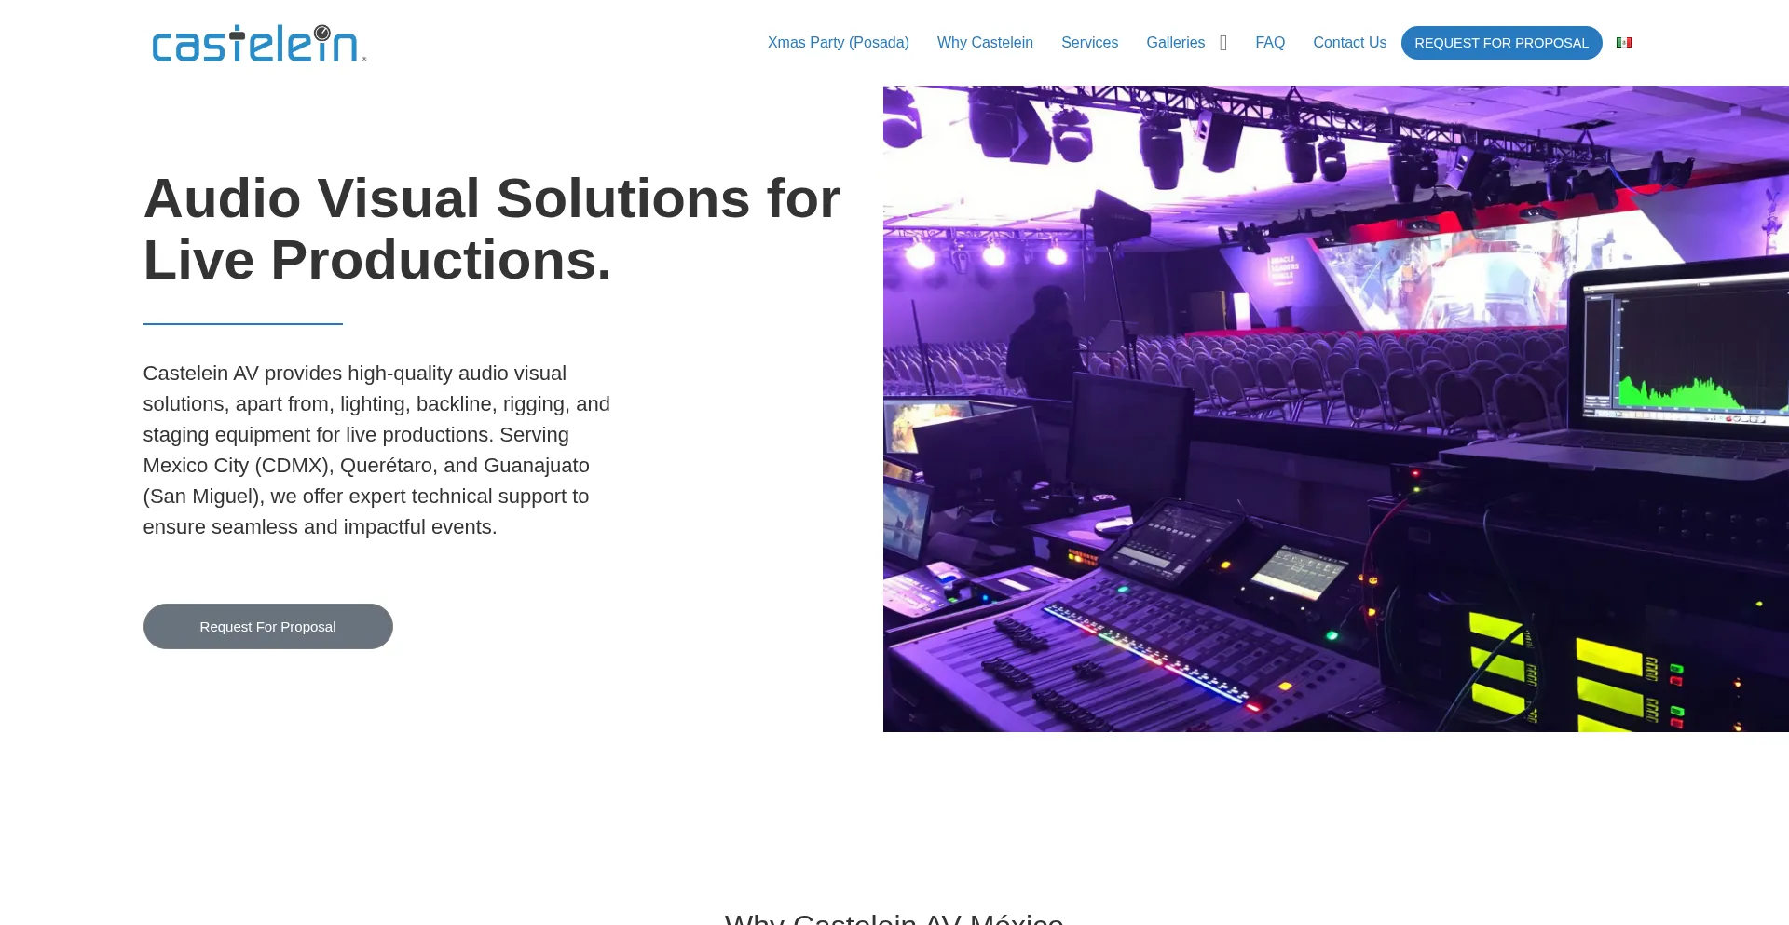This screenshot has width=1789, height=925.
Task: Open the Galleries menu item
Action: pos(1175,43)
